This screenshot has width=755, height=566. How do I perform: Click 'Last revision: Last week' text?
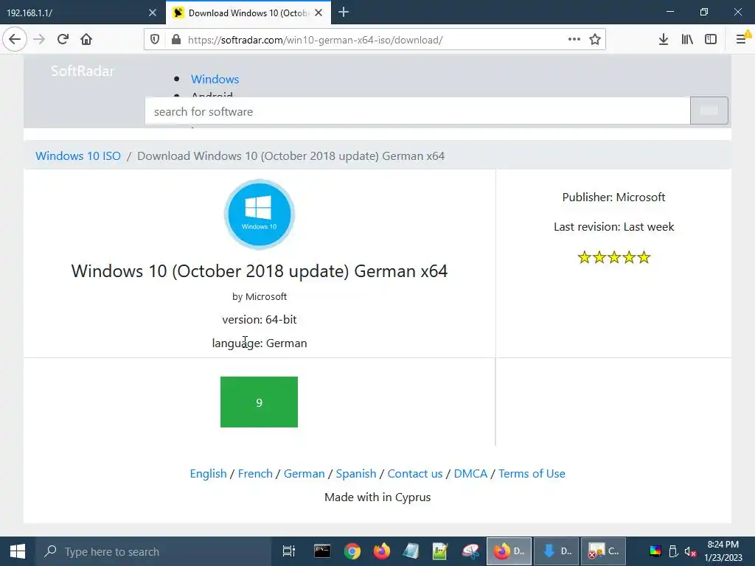614,227
